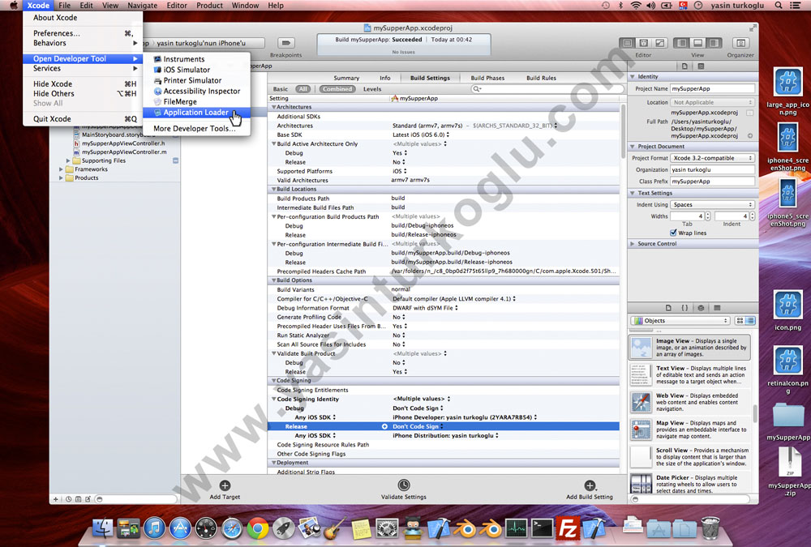Show the File inspector icon

click(684, 66)
